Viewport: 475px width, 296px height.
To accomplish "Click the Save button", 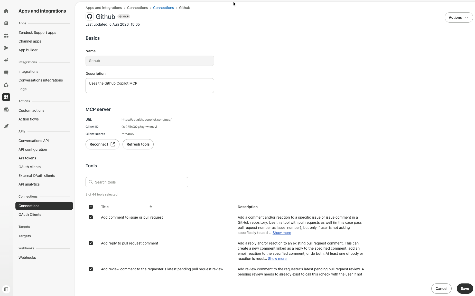I will pyautogui.click(x=465, y=289).
